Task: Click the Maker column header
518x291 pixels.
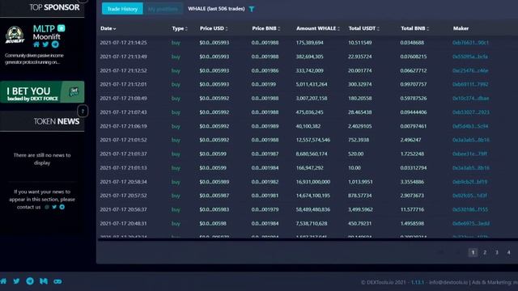Action: tap(461, 28)
